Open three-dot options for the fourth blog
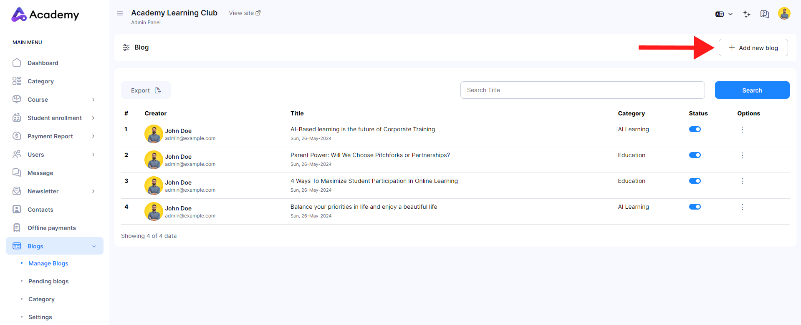The height and width of the screenshot is (325, 801). [742, 207]
